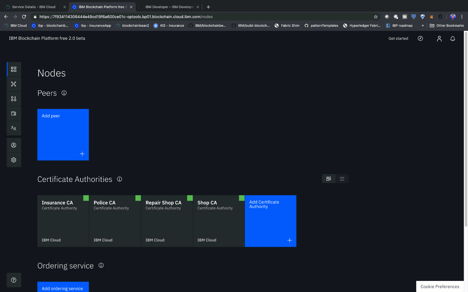Open the Shop CA tile
The width and height of the screenshot is (468, 292).
point(219,221)
